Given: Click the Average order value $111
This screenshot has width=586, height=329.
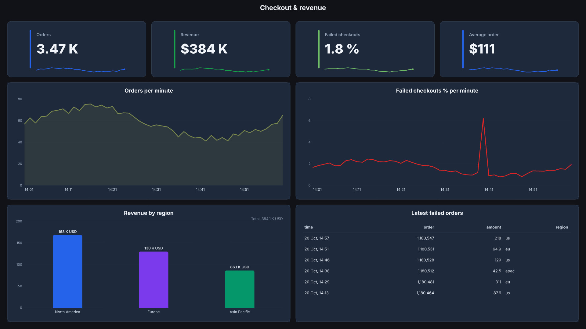Looking at the screenshot, I should pyautogui.click(x=482, y=49).
